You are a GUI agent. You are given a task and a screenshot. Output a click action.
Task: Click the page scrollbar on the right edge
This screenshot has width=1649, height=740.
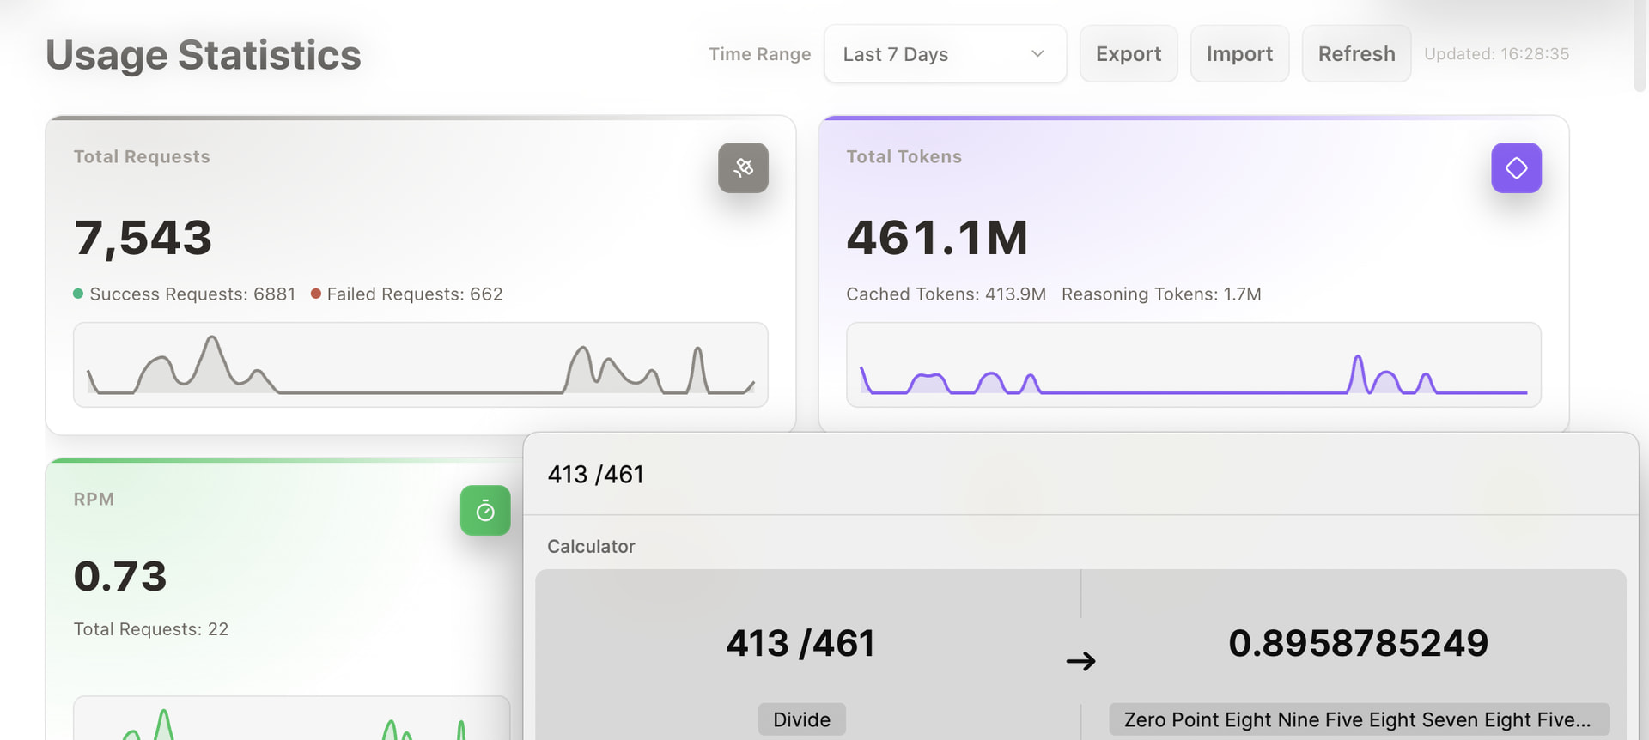point(1640,45)
